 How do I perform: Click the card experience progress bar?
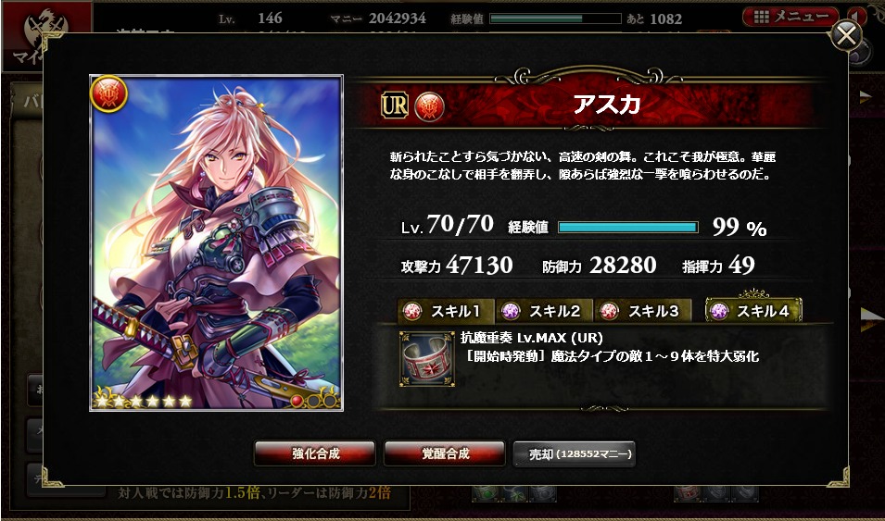(x=628, y=228)
